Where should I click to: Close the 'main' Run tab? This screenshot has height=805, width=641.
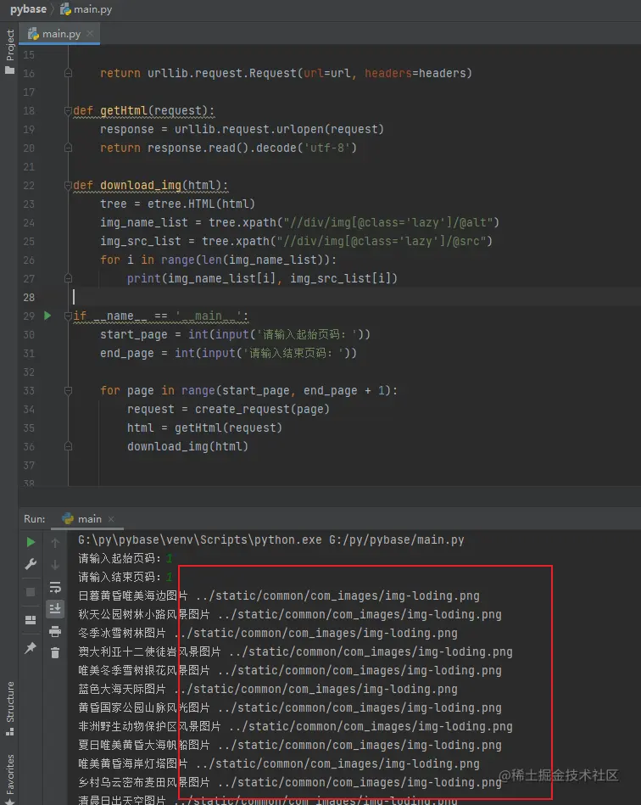coord(111,519)
